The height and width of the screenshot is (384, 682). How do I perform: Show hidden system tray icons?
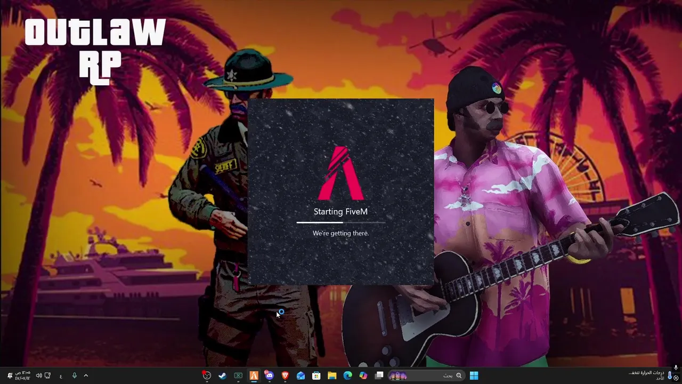click(86, 375)
